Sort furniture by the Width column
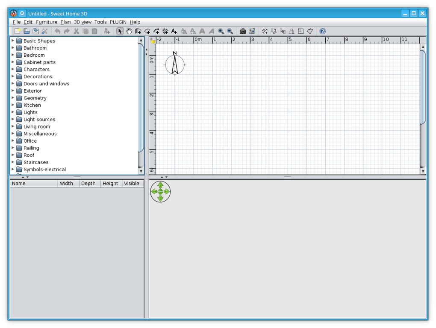This screenshot has width=436, height=328. pos(68,183)
